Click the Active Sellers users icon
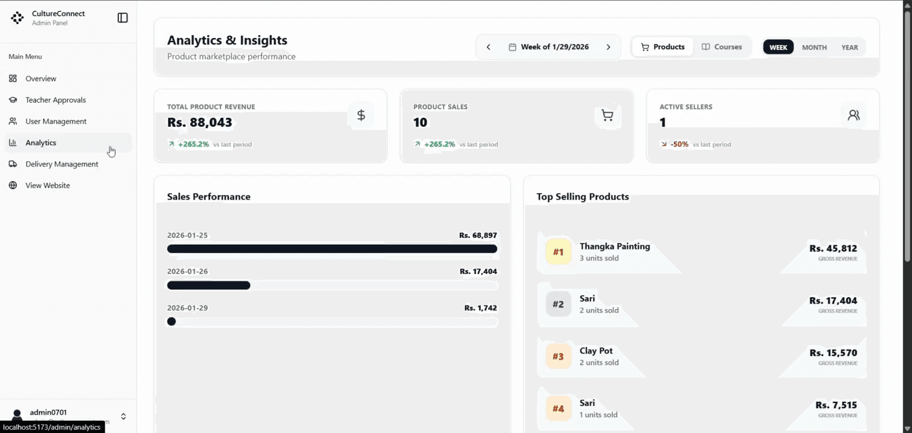This screenshot has width=912, height=433. tap(854, 115)
